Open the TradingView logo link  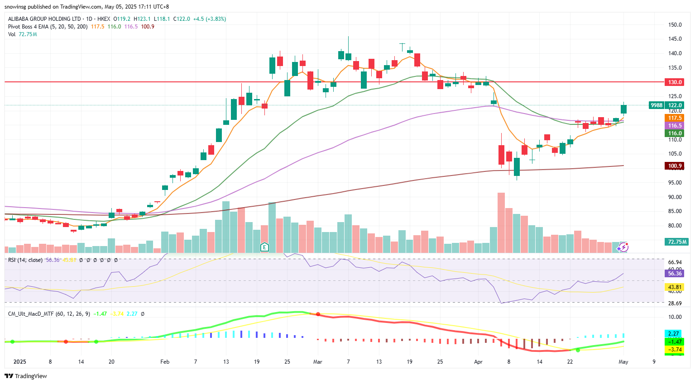click(x=26, y=376)
